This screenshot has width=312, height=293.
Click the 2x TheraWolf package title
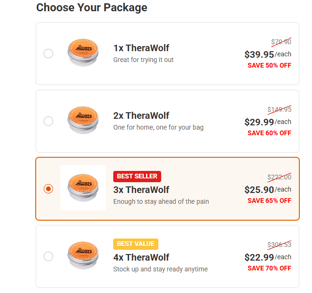(141, 116)
